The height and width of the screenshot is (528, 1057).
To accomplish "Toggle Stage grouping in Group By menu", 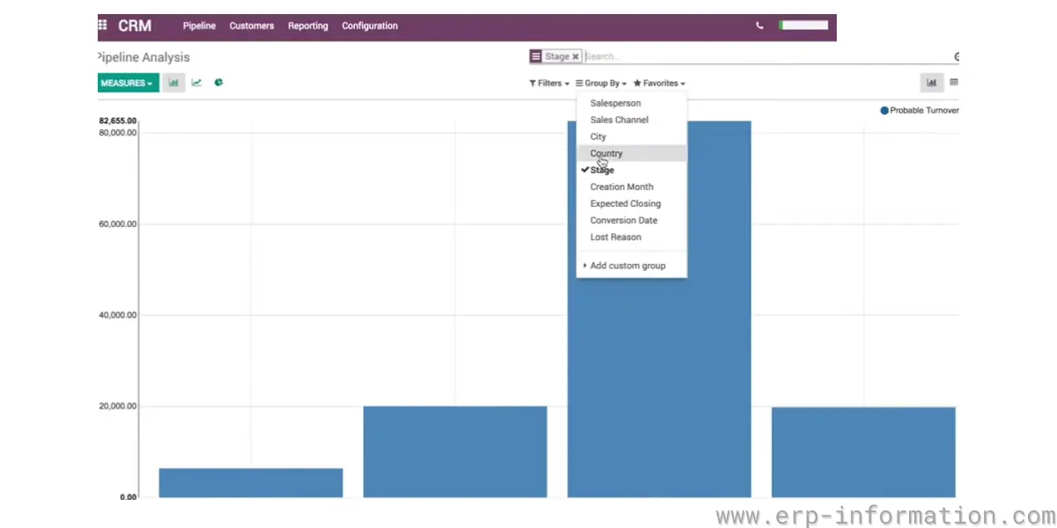I will tap(602, 170).
